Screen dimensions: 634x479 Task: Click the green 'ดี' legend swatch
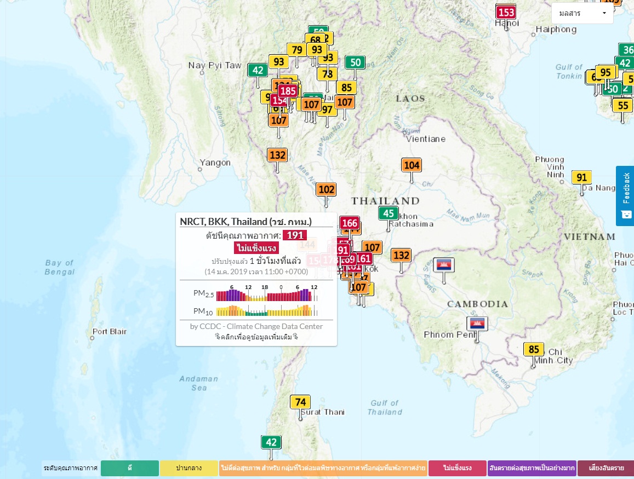coord(129,468)
